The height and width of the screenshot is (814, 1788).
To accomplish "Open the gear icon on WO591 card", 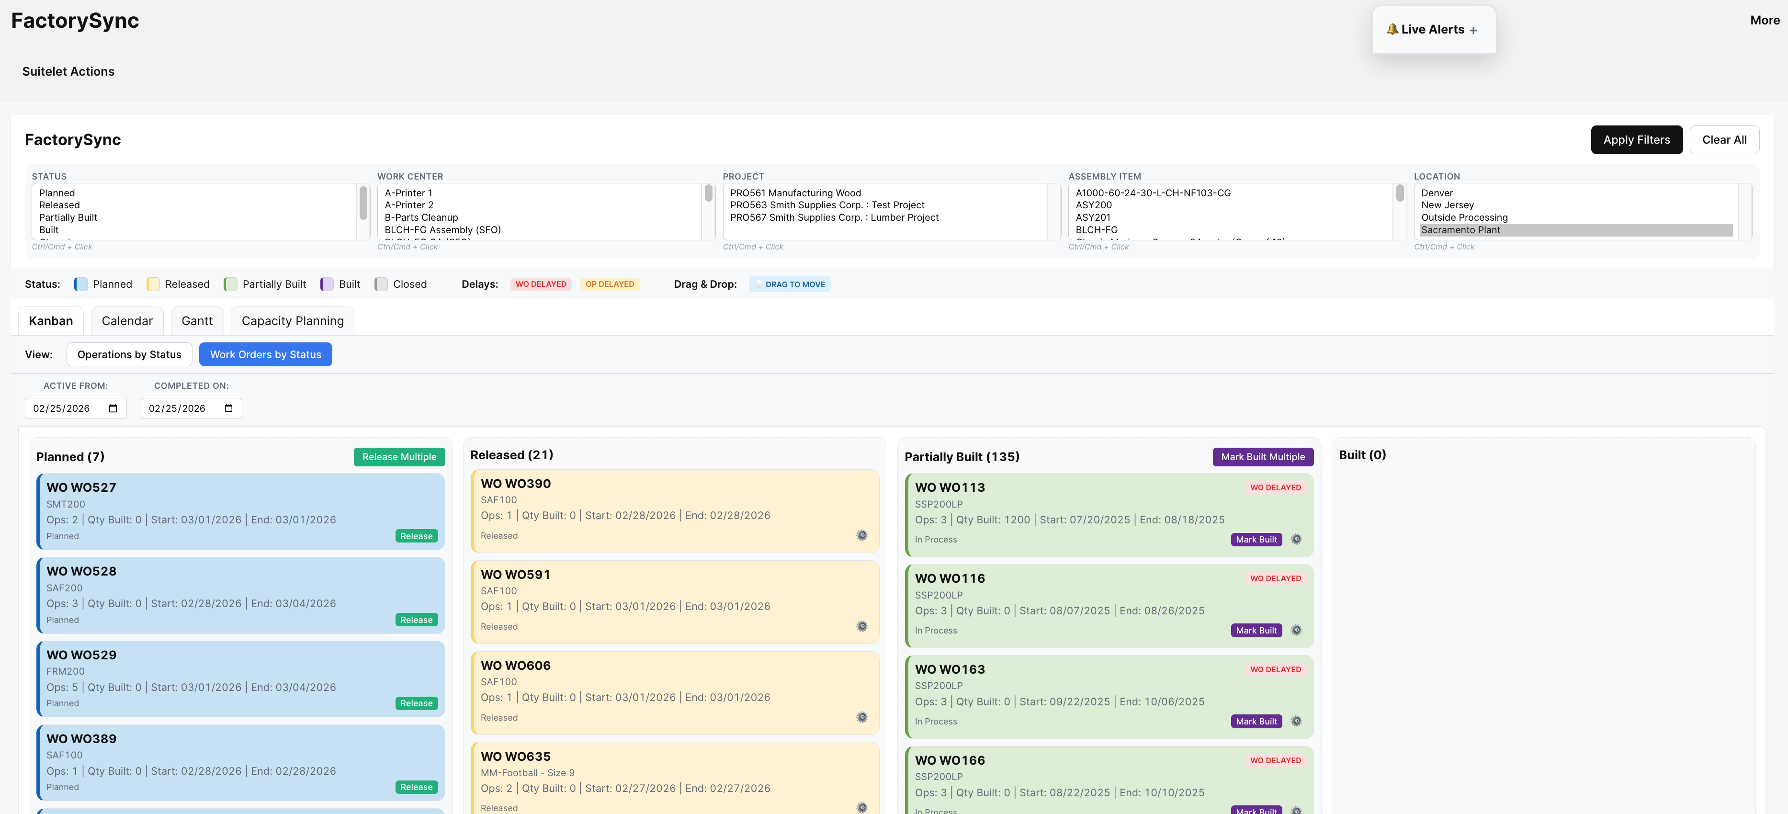I will point(862,626).
